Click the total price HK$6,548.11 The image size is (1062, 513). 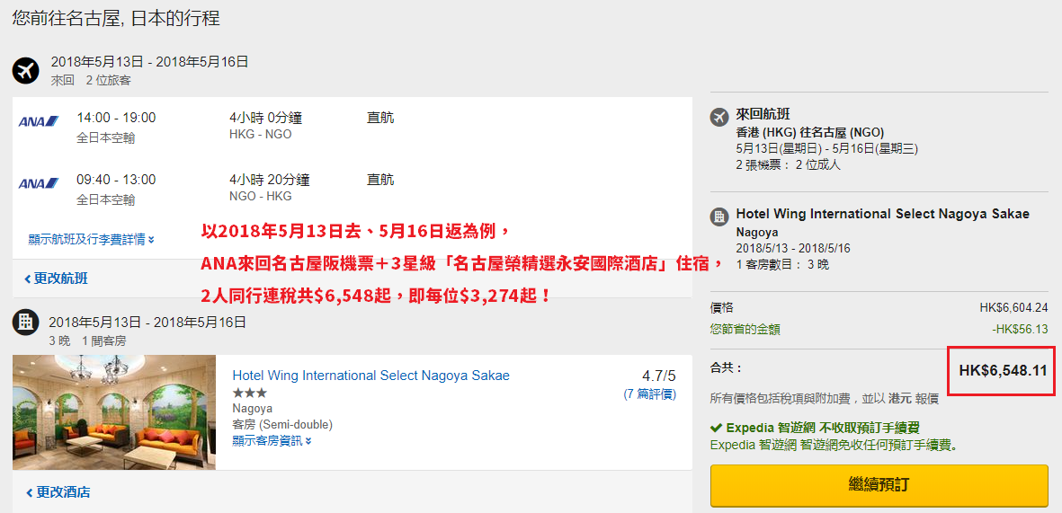1003,370
